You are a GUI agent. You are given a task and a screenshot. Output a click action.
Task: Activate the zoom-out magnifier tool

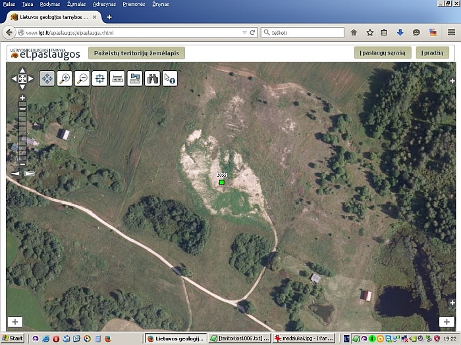[x=82, y=78]
